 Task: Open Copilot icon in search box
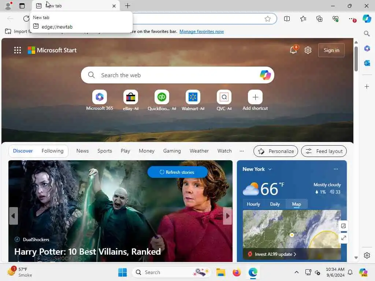pos(265,75)
